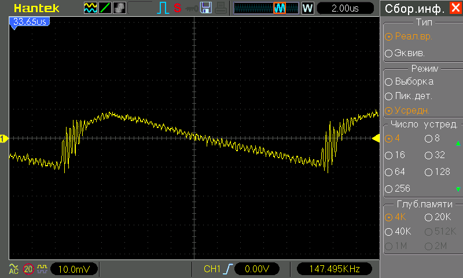Viewport: 463px width, 278px height.
Task: Click the waveform memory position bar
Action: tap(266, 8)
